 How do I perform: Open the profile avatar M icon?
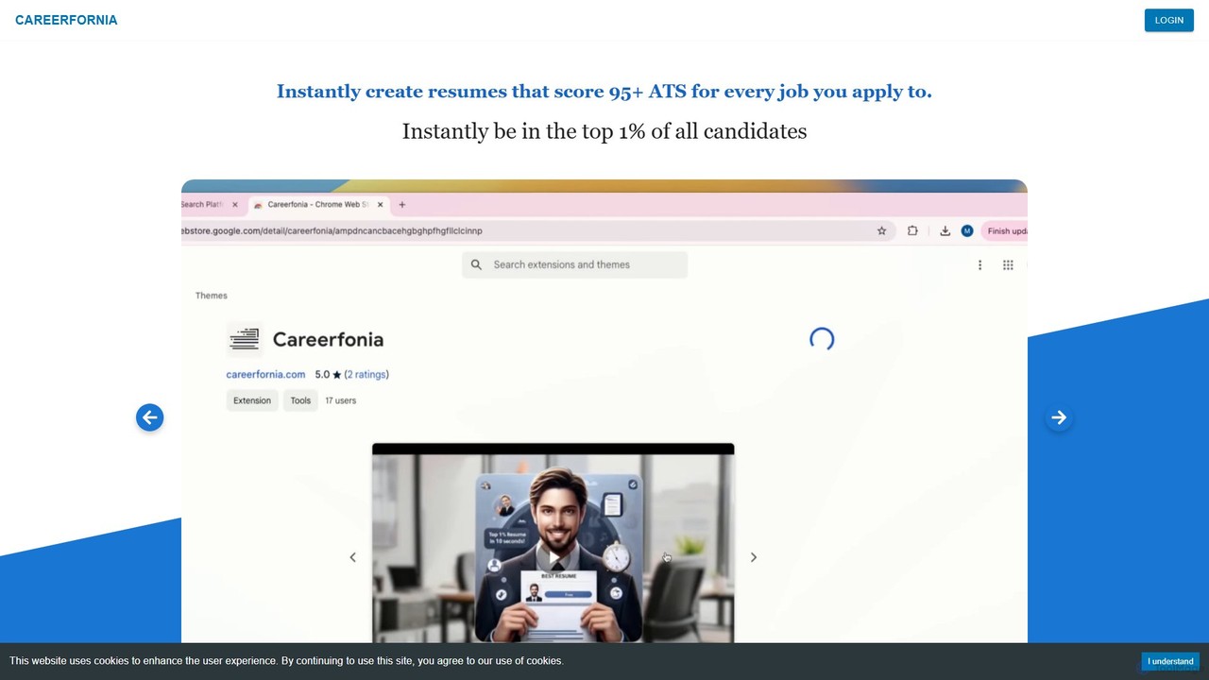967,230
